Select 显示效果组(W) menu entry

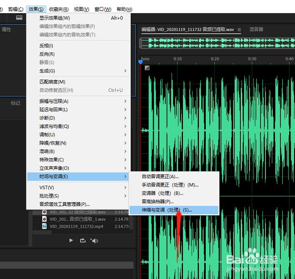coord(78,18)
